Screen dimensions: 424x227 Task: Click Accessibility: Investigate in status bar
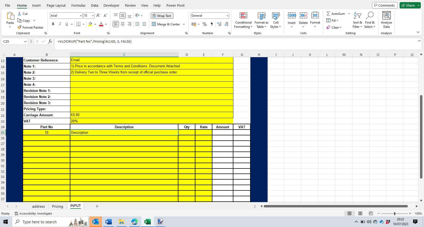coord(33,213)
